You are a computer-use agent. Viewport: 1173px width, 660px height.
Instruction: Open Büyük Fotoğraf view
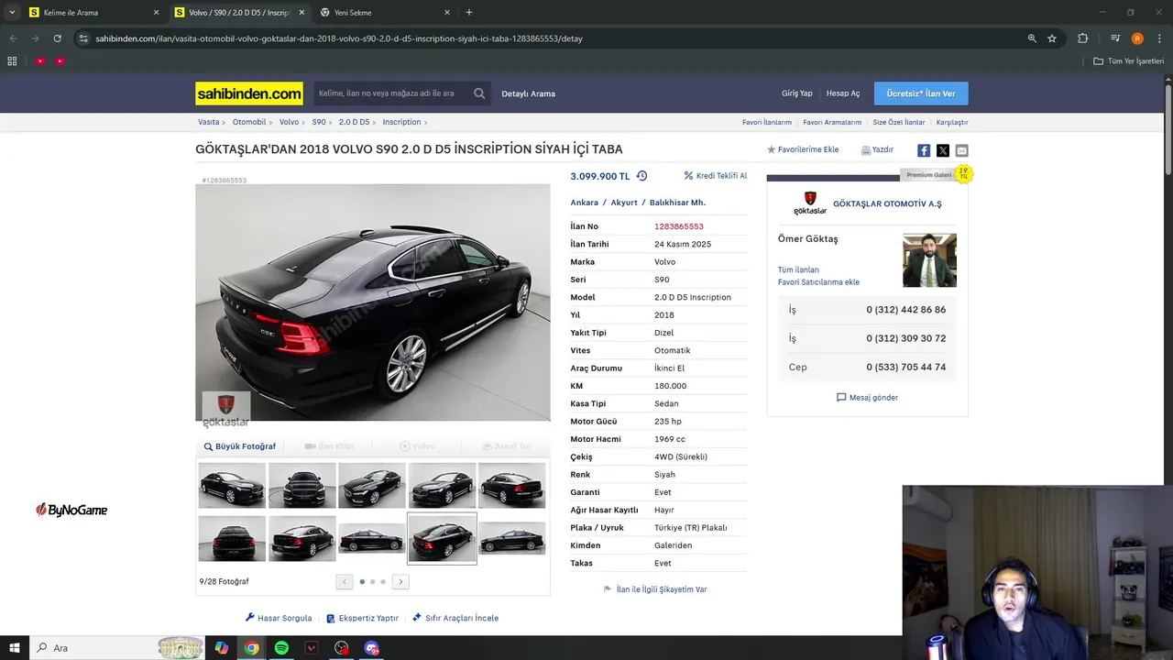(240, 446)
